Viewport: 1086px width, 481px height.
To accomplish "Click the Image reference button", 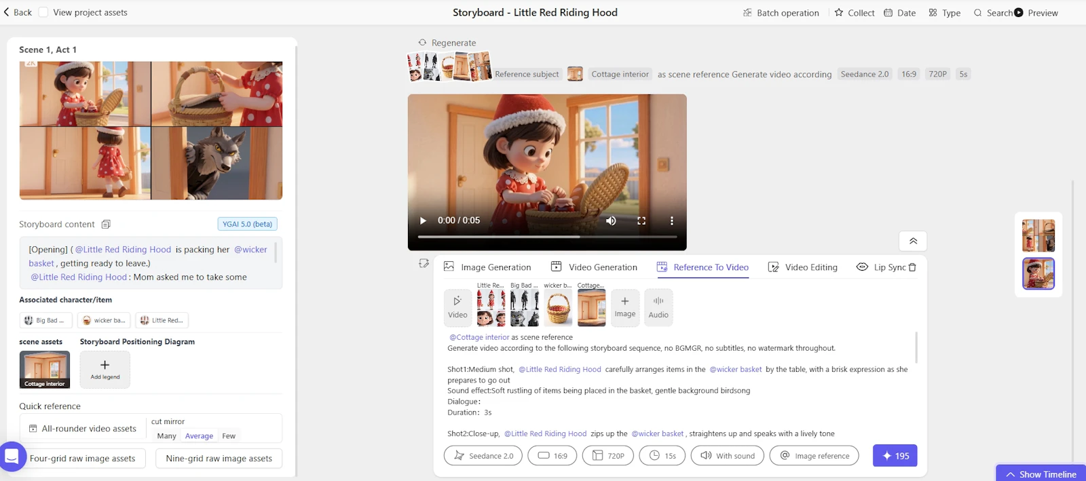I will click(814, 456).
